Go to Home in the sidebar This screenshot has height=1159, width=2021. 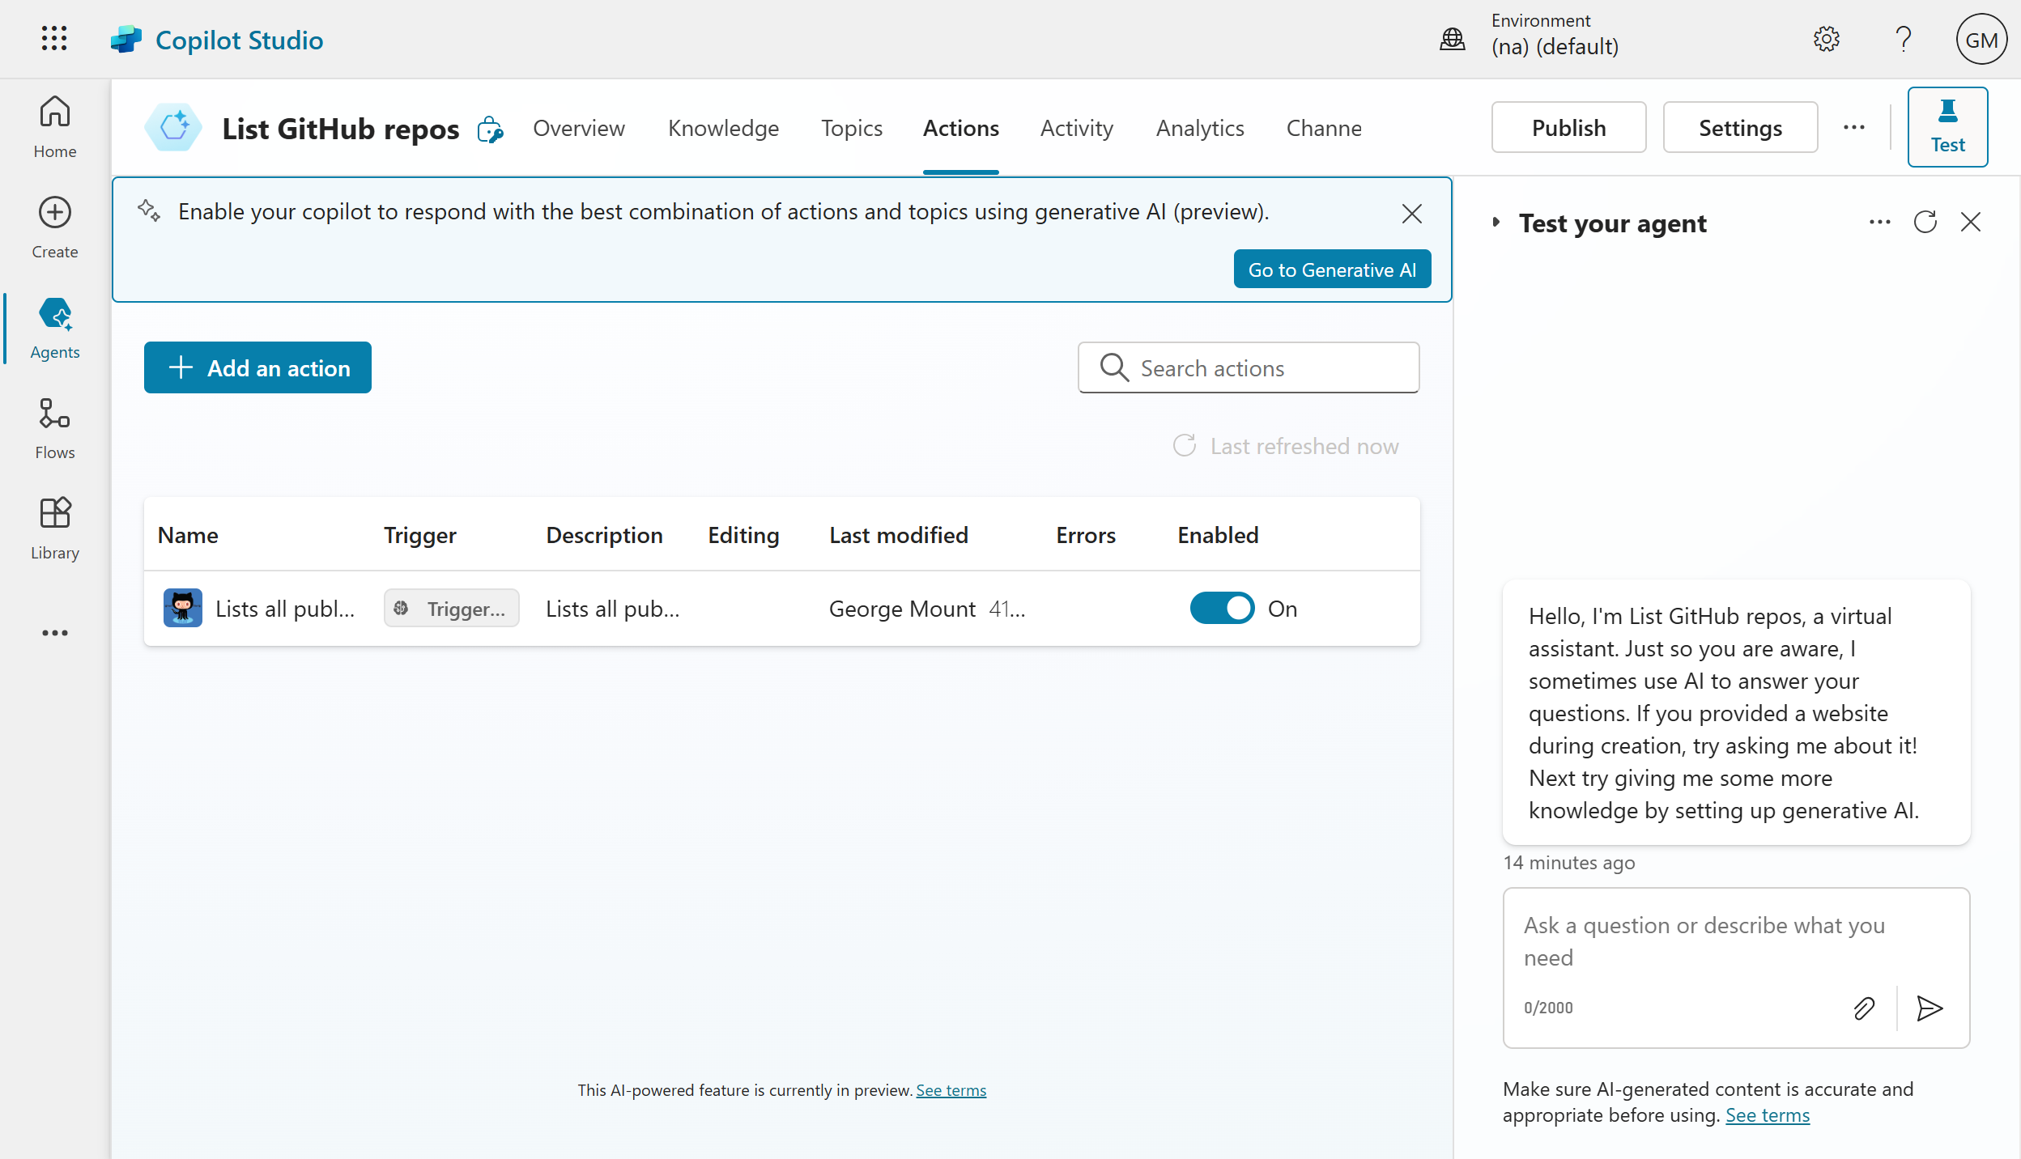tap(55, 127)
